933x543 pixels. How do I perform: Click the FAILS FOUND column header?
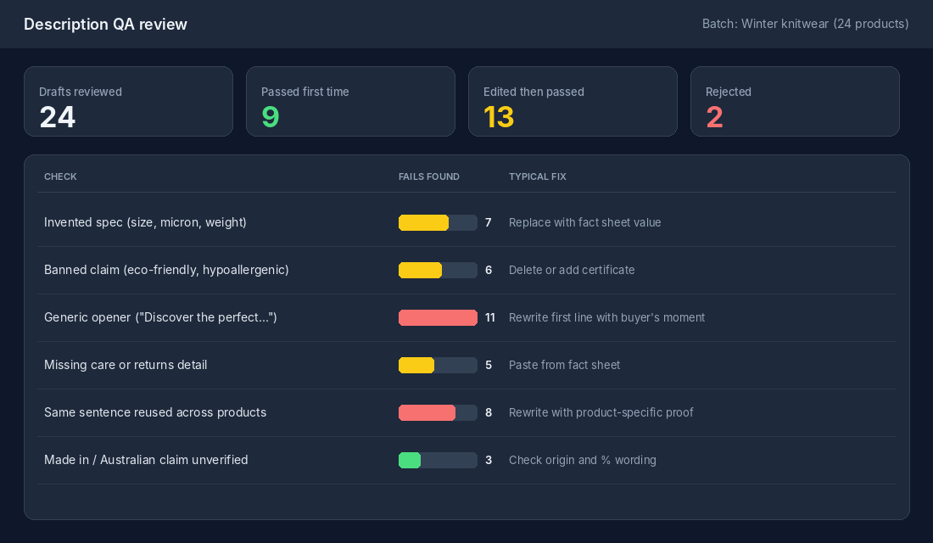click(429, 176)
